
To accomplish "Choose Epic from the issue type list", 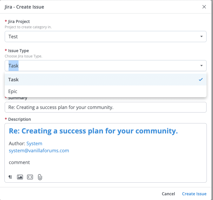I will (106, 91).
